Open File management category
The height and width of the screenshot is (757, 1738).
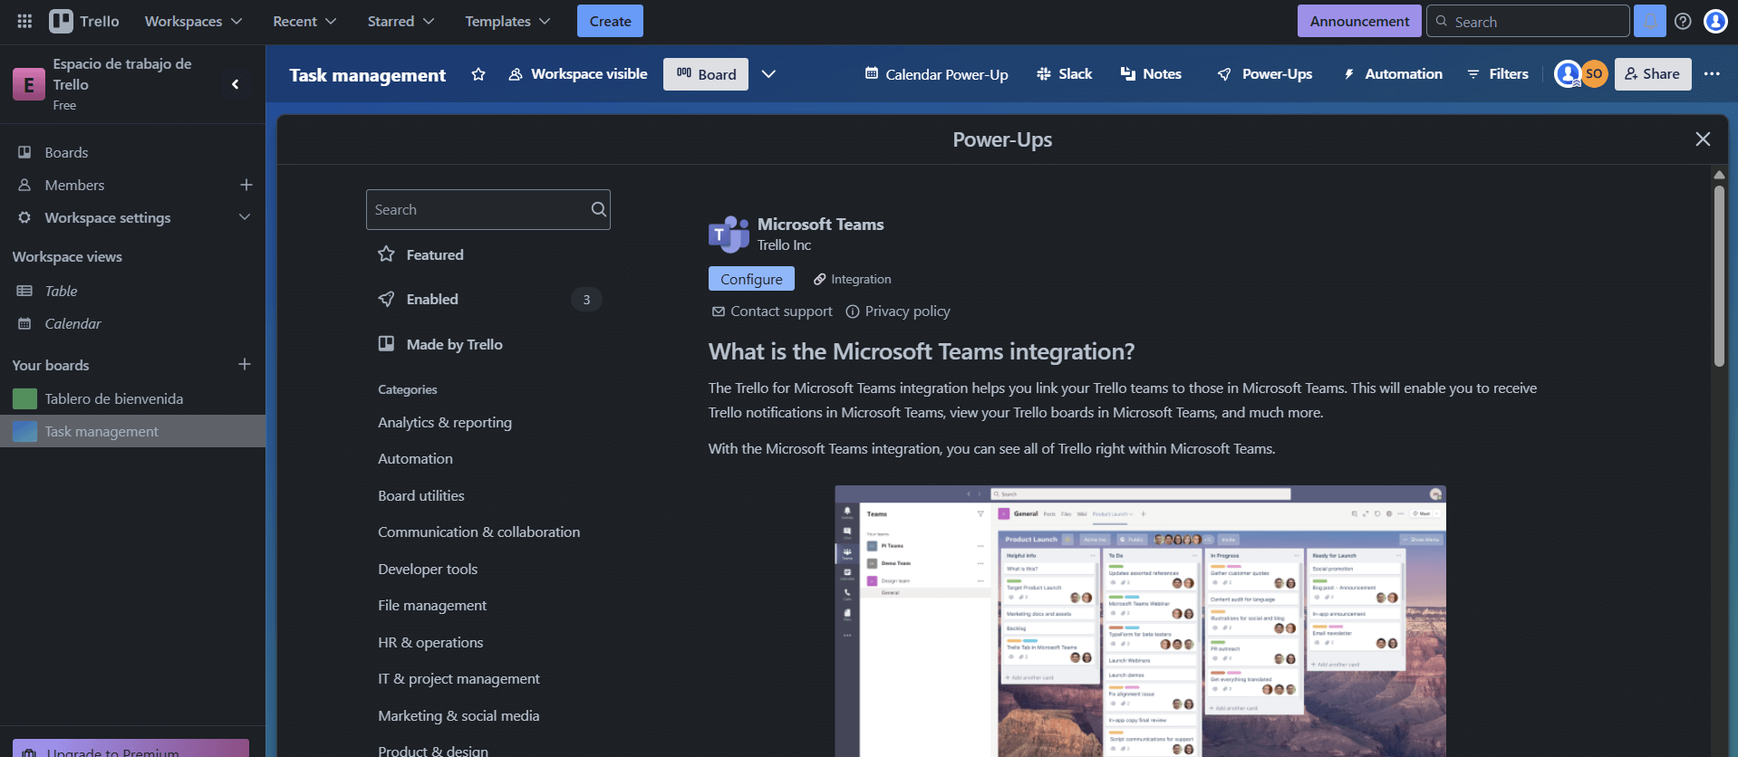pos(432,605)
